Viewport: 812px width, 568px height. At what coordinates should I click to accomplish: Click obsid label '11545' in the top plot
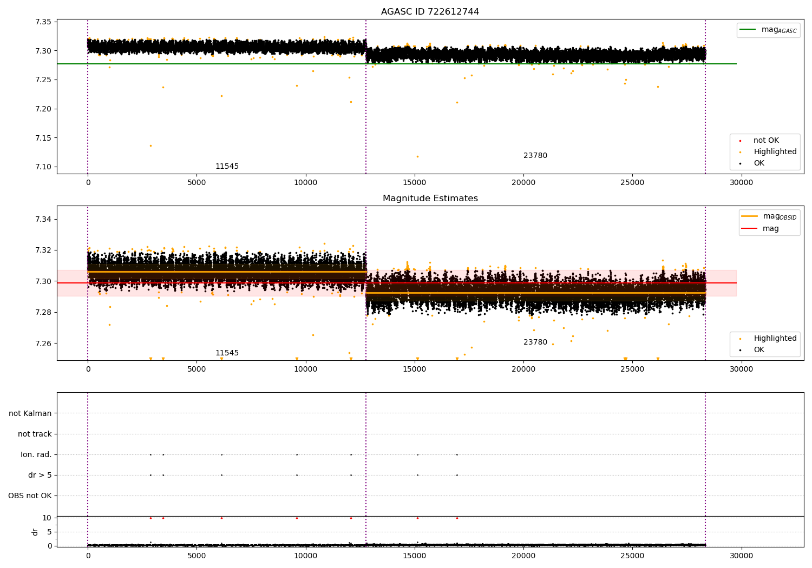click(227, 167)
